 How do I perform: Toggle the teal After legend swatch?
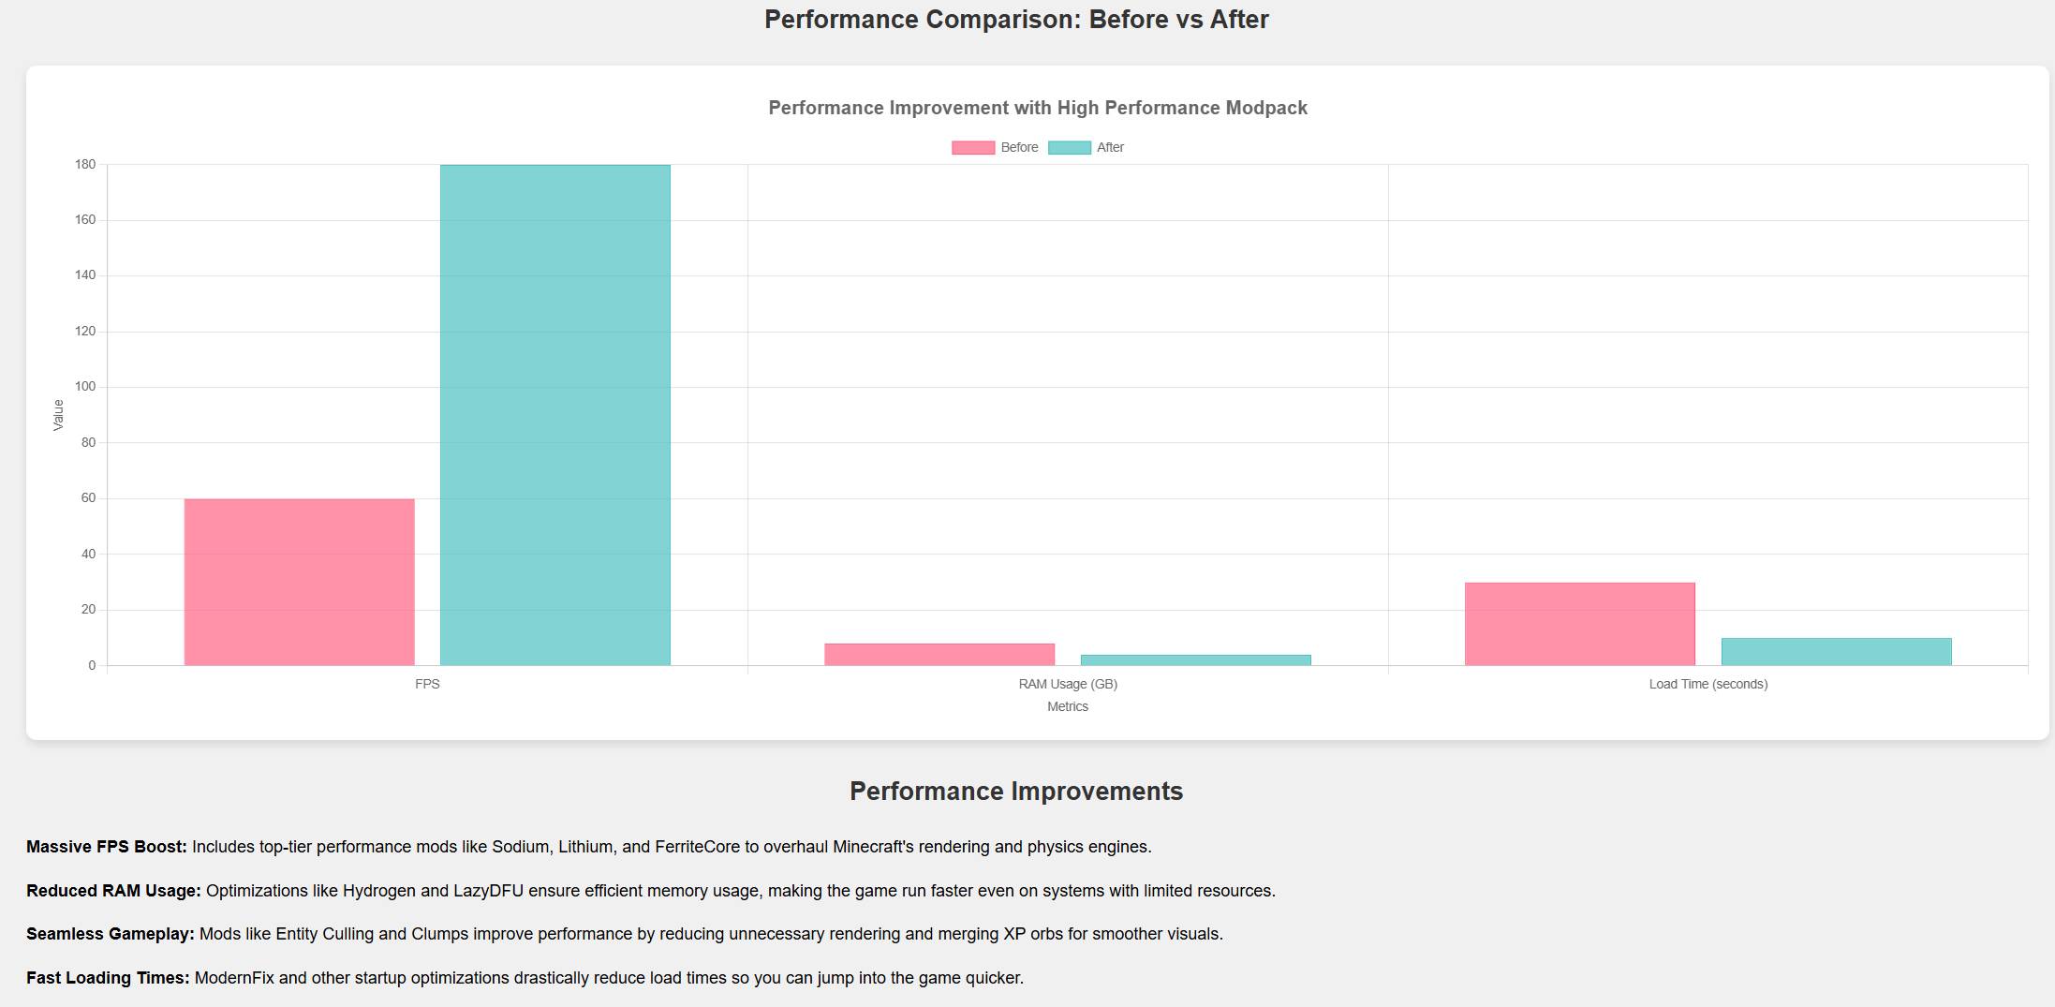(1070, 148)
